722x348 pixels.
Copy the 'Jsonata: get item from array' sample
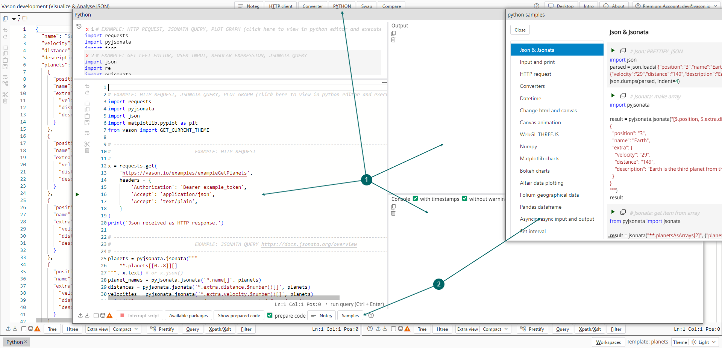pos(623,212)
